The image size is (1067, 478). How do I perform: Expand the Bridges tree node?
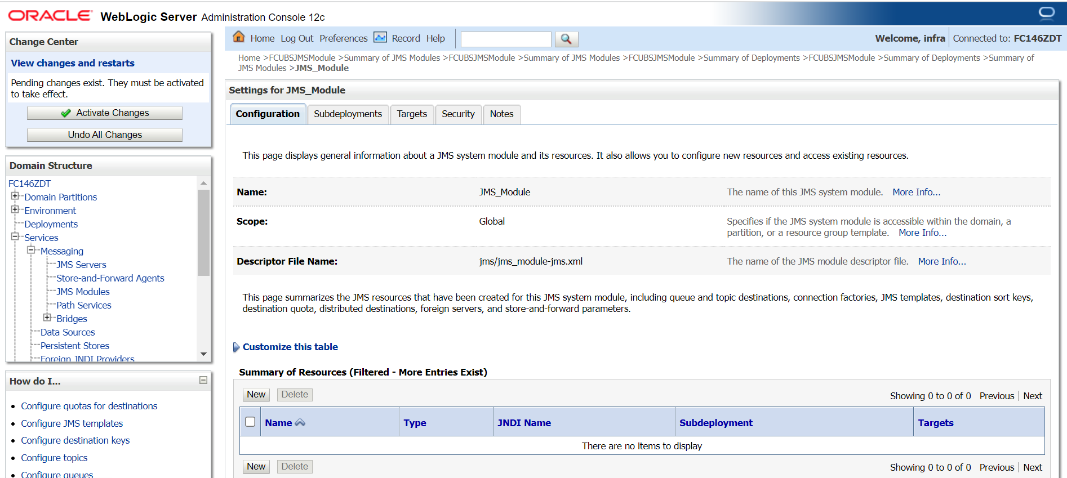(x=47, y=318)
